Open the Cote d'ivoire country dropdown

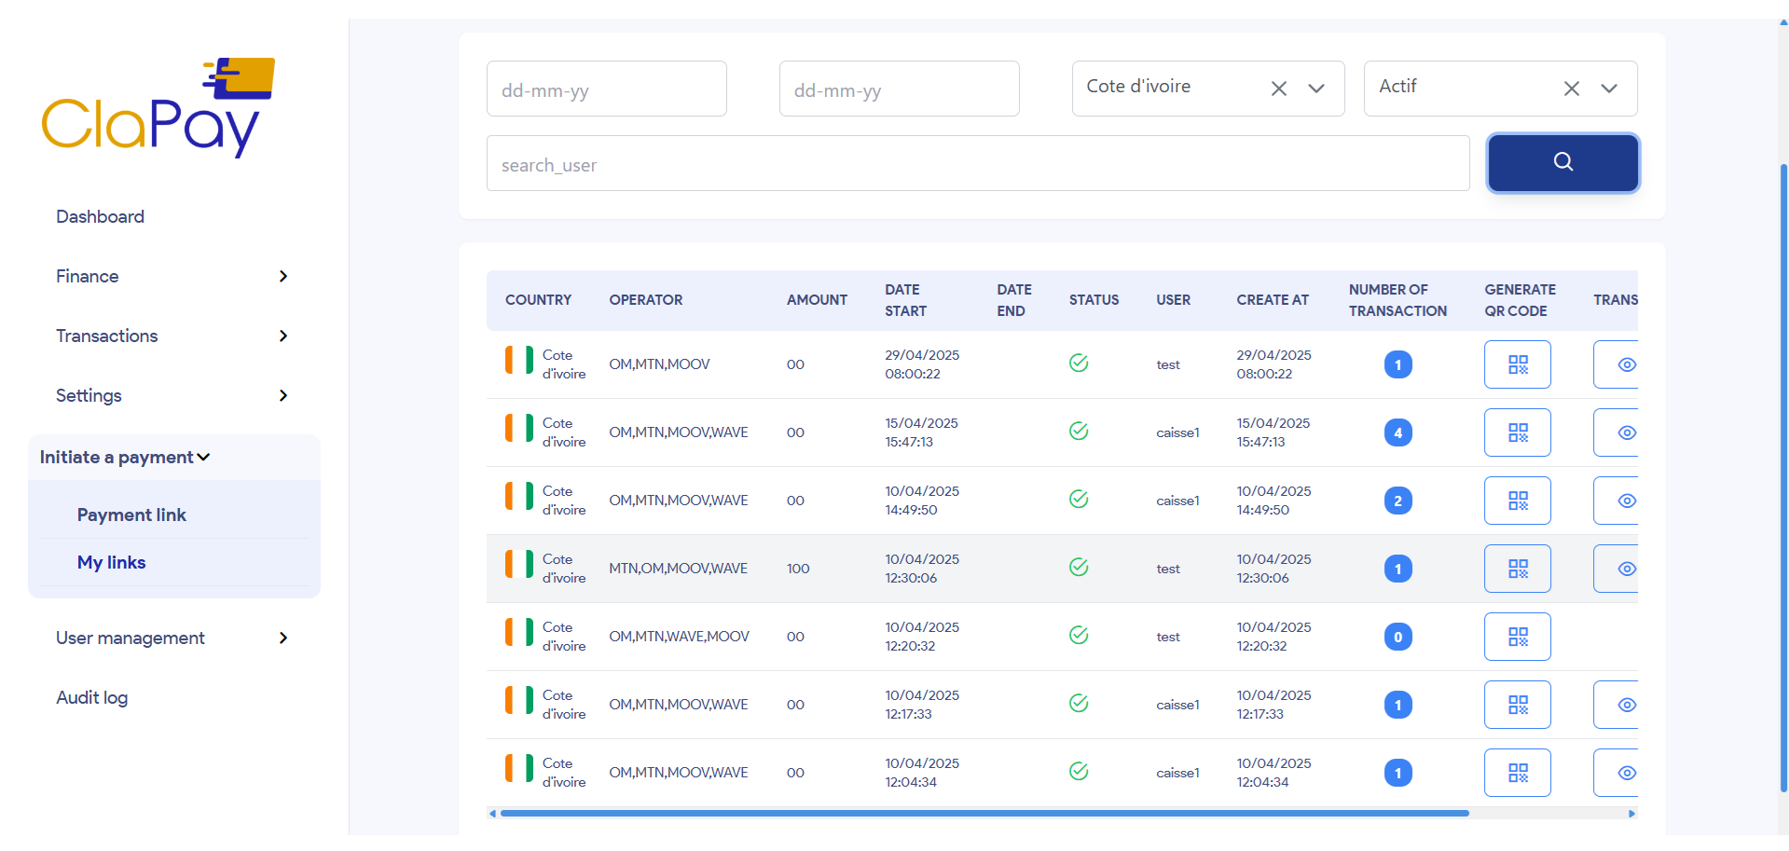[1316, 89]
